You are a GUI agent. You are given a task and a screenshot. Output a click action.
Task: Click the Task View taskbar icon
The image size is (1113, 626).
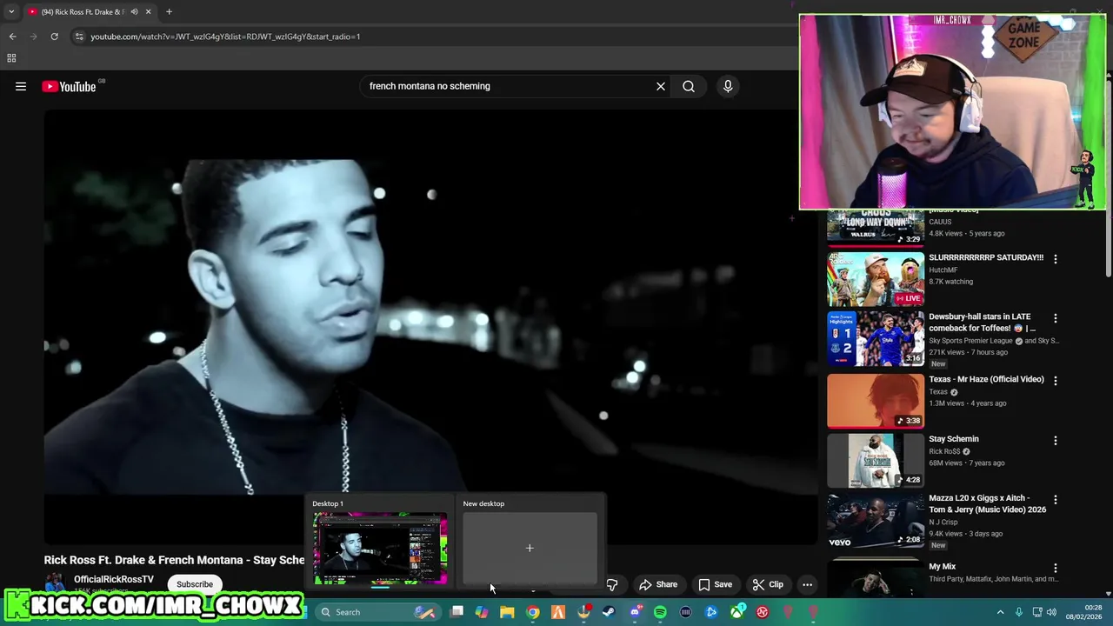(x=457, y=612)
